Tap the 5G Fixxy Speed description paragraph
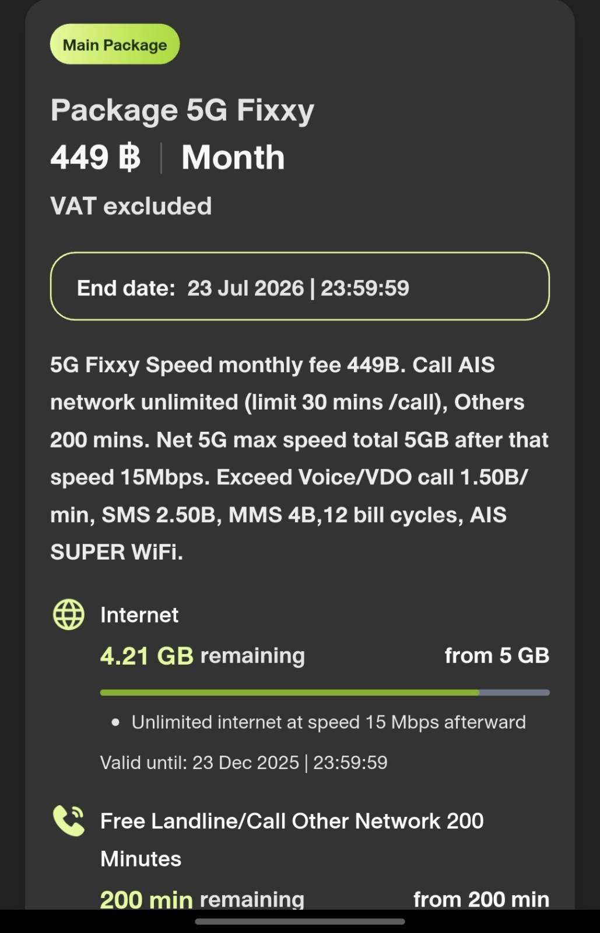This screenshot has width=600, height=933. pos(300,458)
